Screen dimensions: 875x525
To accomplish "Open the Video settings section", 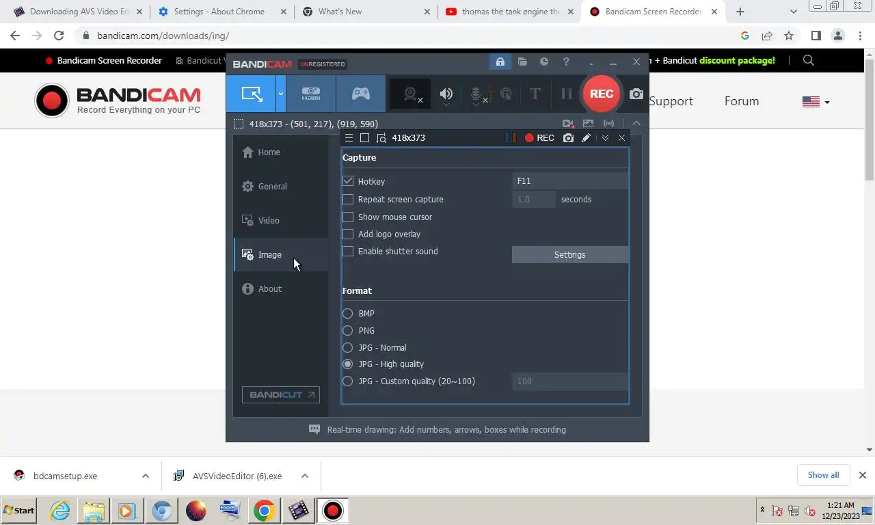I will (x=281, y=221).
